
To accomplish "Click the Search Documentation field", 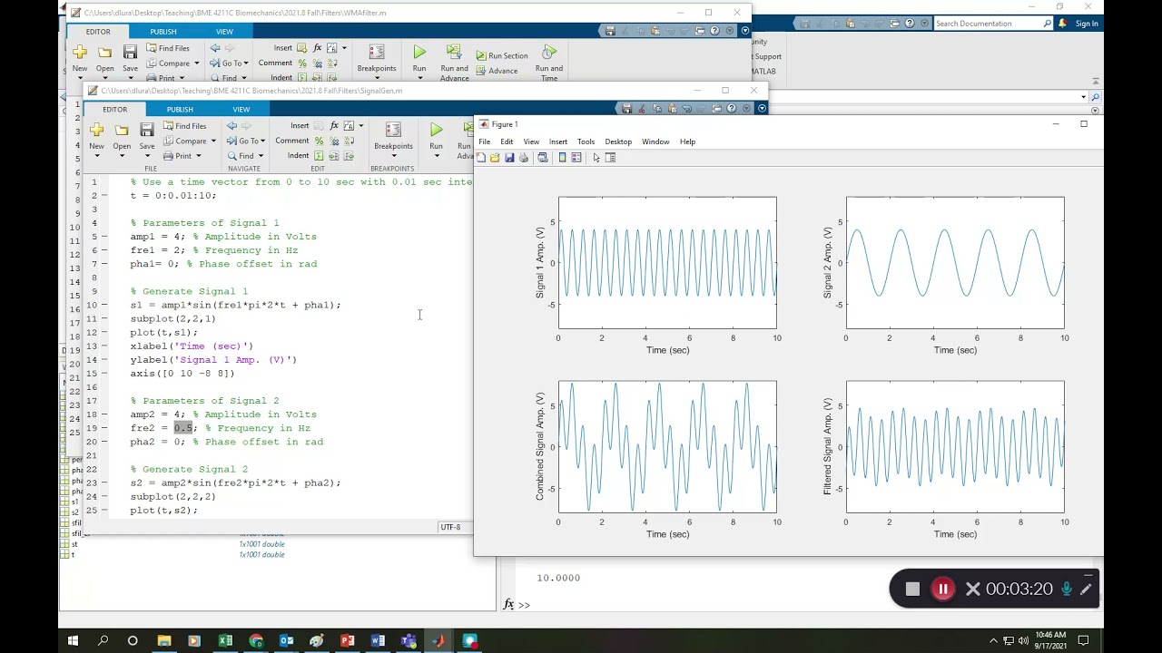I will tap(993, 24).
